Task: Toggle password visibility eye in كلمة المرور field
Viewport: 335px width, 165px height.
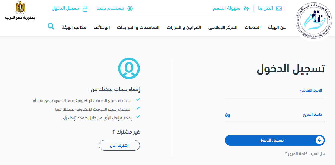Action: (228, 115)
